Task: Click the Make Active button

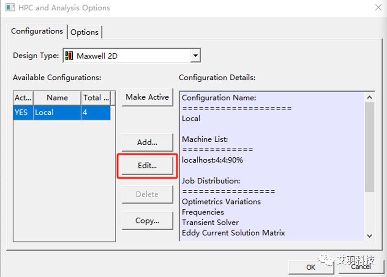Action: (x=147, y=97)
